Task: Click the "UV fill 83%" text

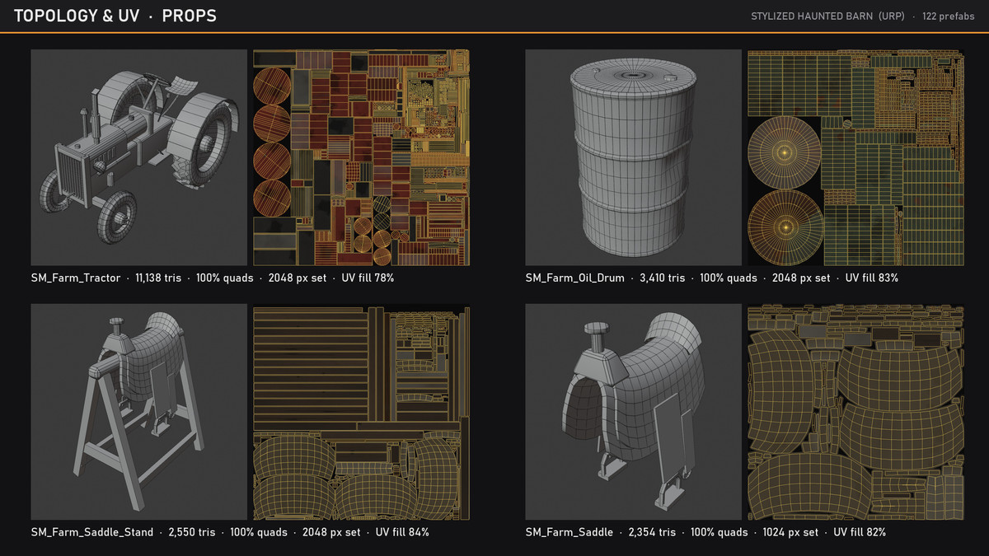Action: pyautogui.click(x=872, y=278)
